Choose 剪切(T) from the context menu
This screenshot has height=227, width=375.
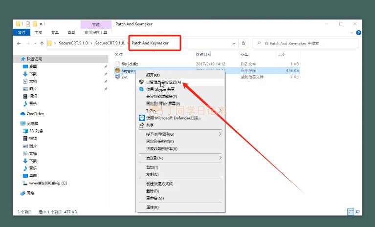point(180,167)
